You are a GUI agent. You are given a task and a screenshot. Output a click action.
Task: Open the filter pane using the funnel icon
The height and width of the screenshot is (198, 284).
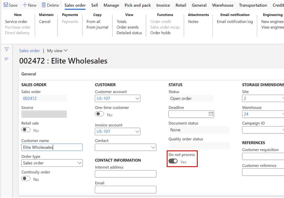(x=6, y=49)
